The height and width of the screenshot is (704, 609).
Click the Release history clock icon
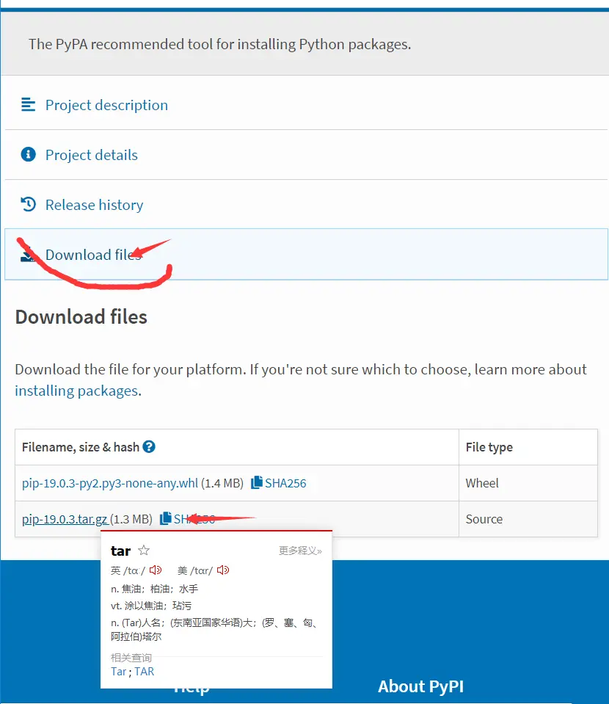pos(29,204)
